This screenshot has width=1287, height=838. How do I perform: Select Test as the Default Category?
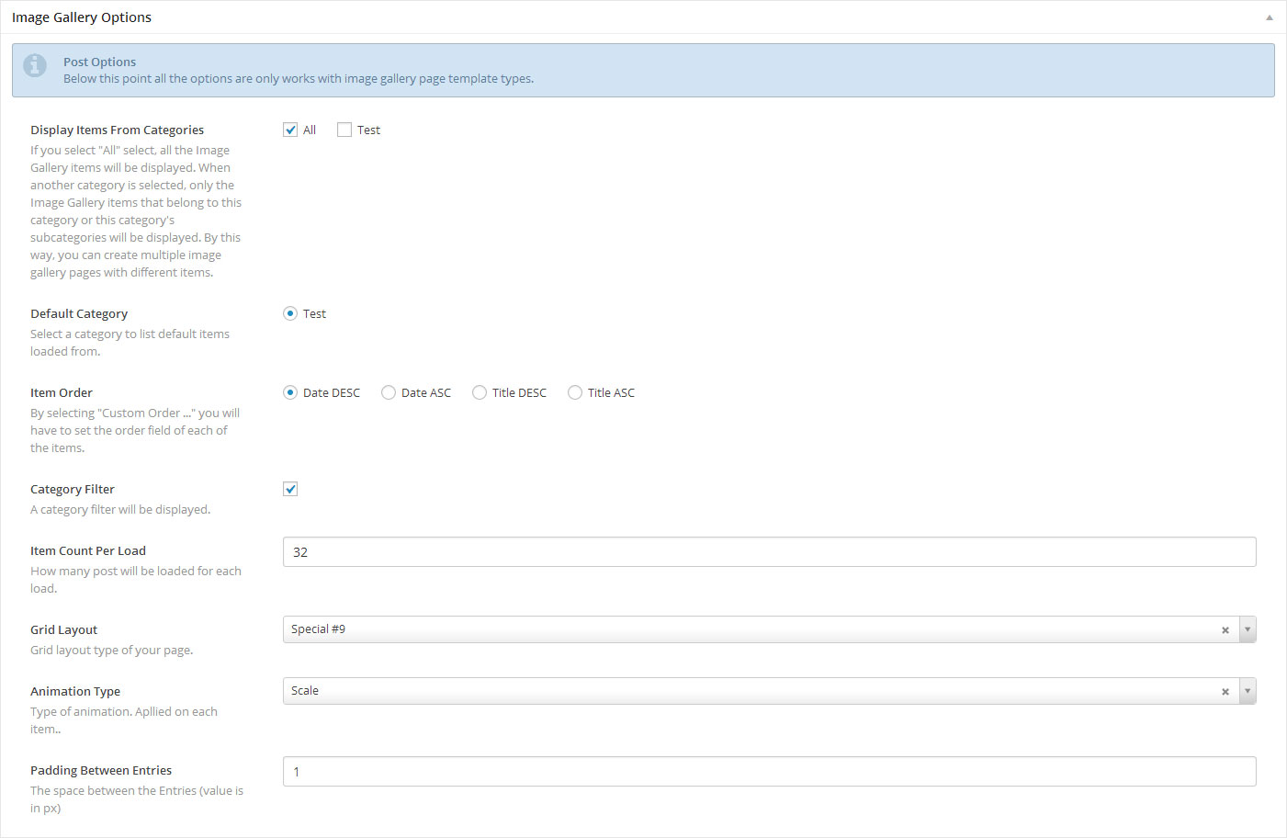[290, 313]
